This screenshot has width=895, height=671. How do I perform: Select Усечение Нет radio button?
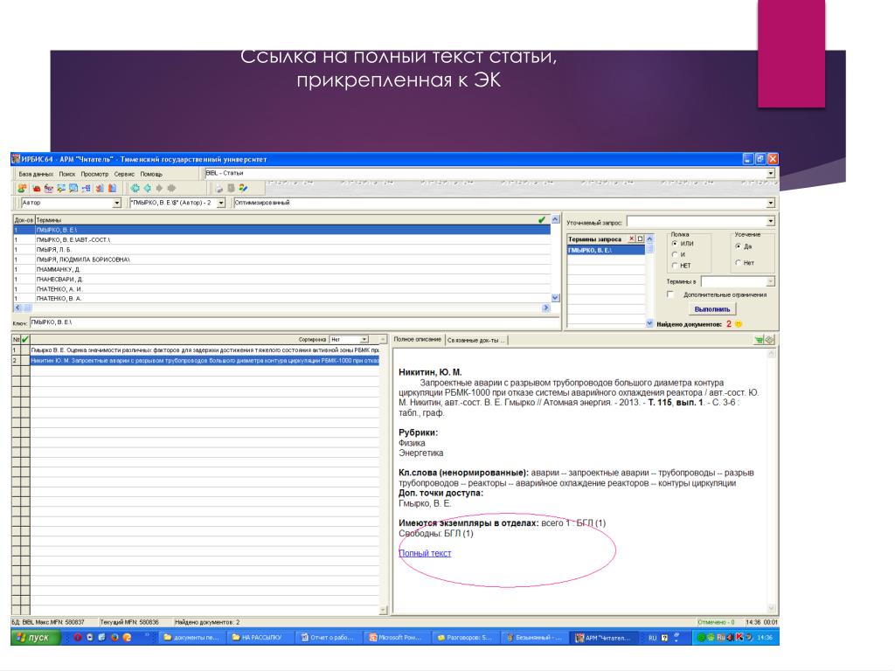(738, 263)
